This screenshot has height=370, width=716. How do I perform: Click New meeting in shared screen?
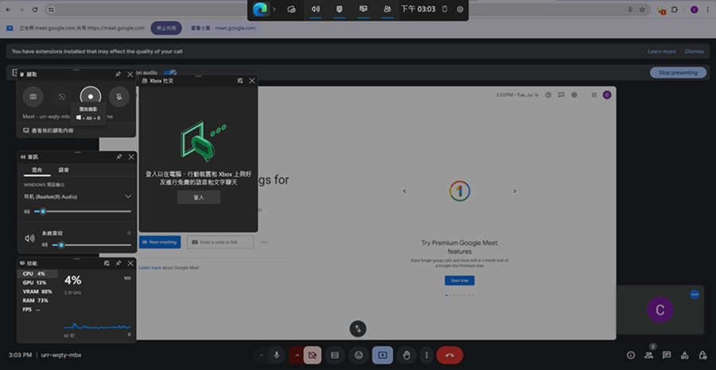[x=160, y=242]
